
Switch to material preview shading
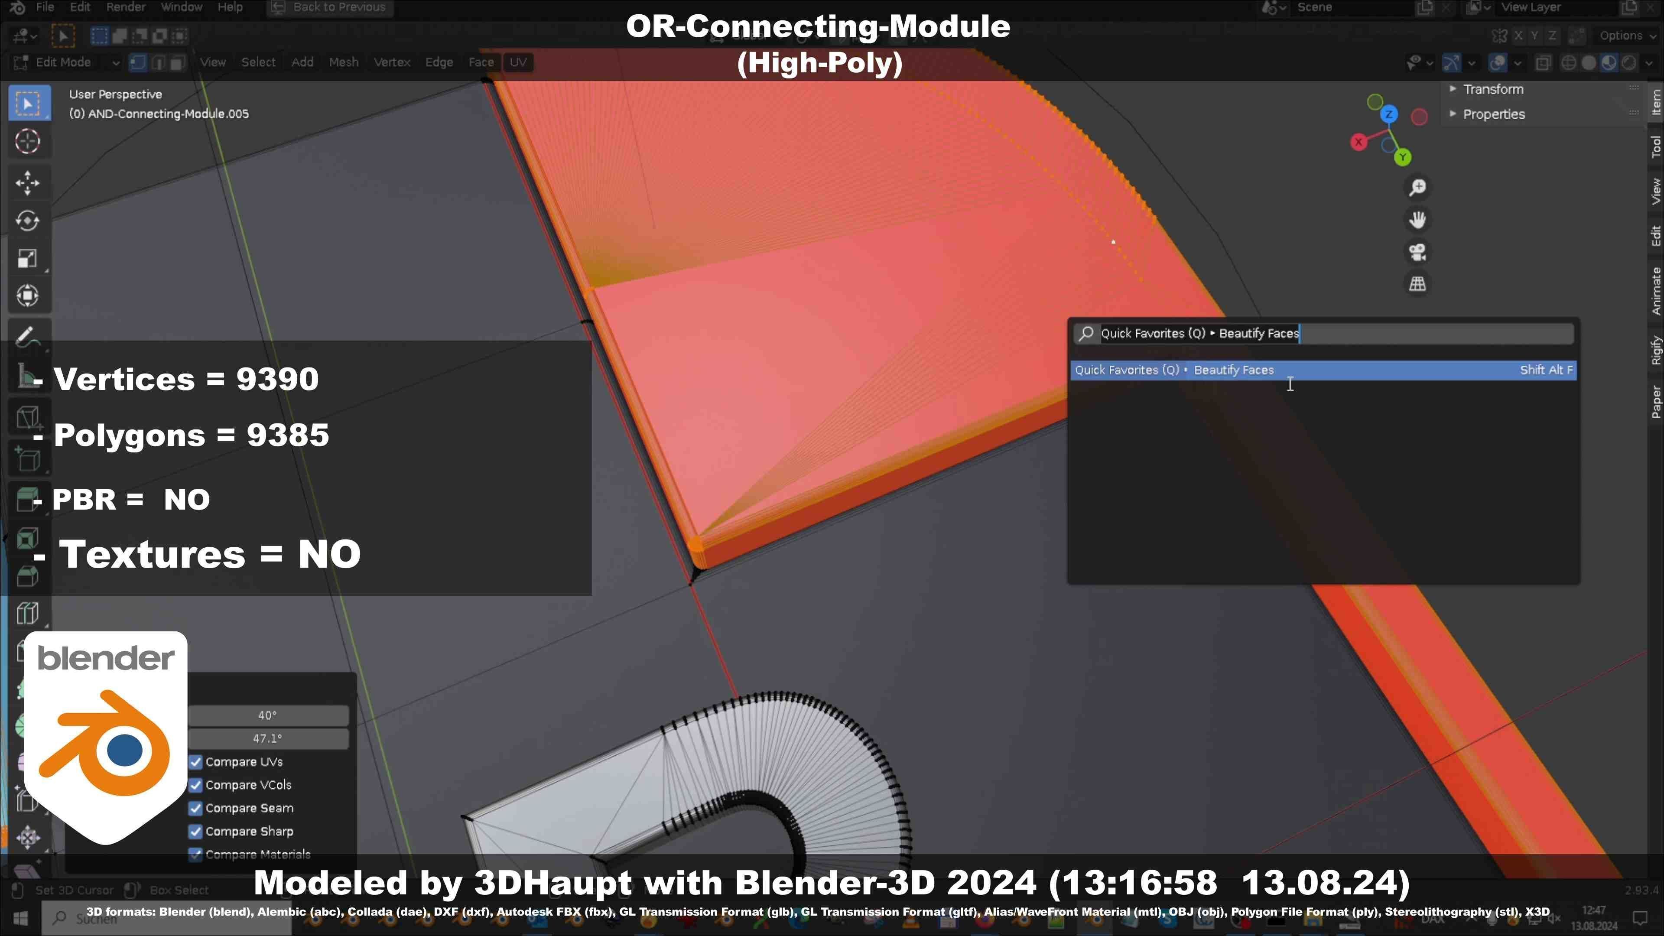pyautogui.click(x=1609, y=63)
